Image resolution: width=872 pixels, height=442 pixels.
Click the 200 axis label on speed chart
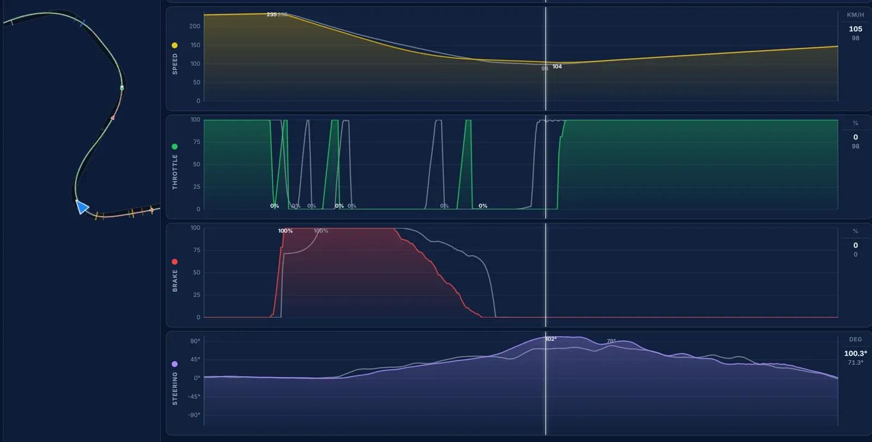[195, 26]
